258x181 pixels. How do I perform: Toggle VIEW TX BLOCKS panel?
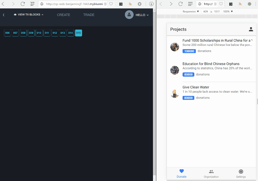[29, 15]
